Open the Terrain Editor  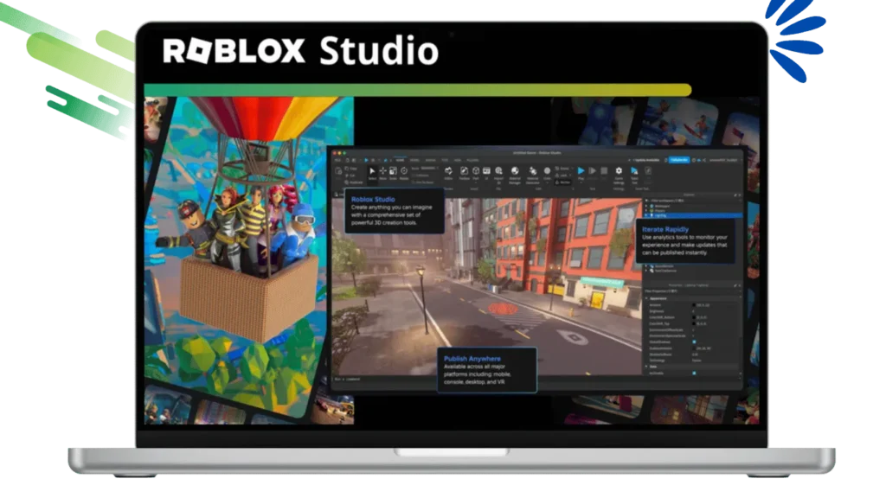448,173
